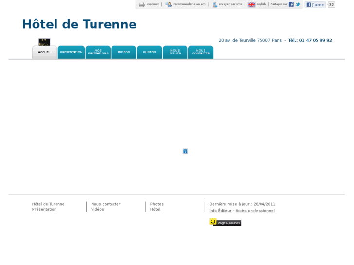Go to the Vidéos tab
The height and width of the screenshot is (265, 354).
(124, 52)
